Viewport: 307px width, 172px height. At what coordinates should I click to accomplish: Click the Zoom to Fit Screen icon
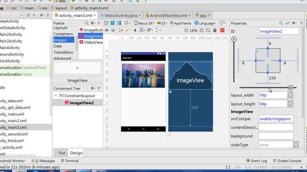tap(208, 31)
